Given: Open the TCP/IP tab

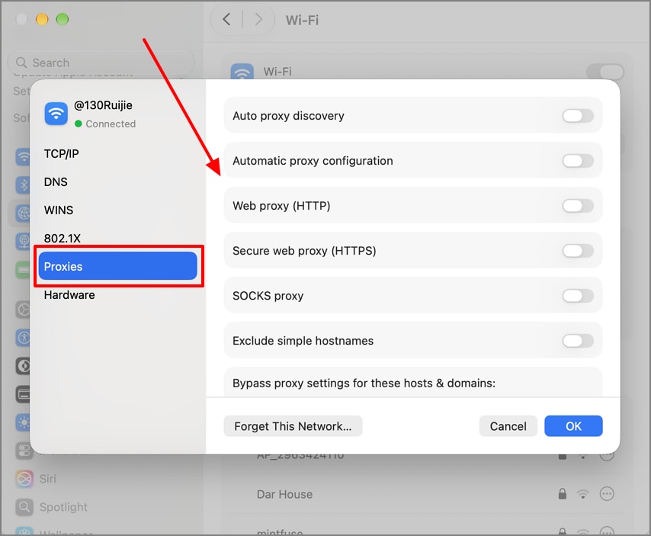Looking at the screenshot, I should [118, 153].
